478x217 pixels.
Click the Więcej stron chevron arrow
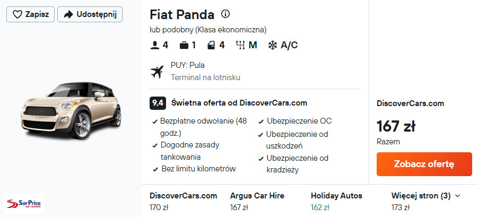click(x=458, y=196)
